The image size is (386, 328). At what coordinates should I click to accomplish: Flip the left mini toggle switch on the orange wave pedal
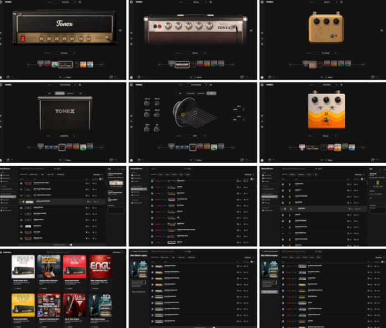click(320, 108)
